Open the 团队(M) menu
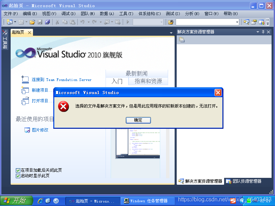This screenshot has height=206, width=275. 88,13
